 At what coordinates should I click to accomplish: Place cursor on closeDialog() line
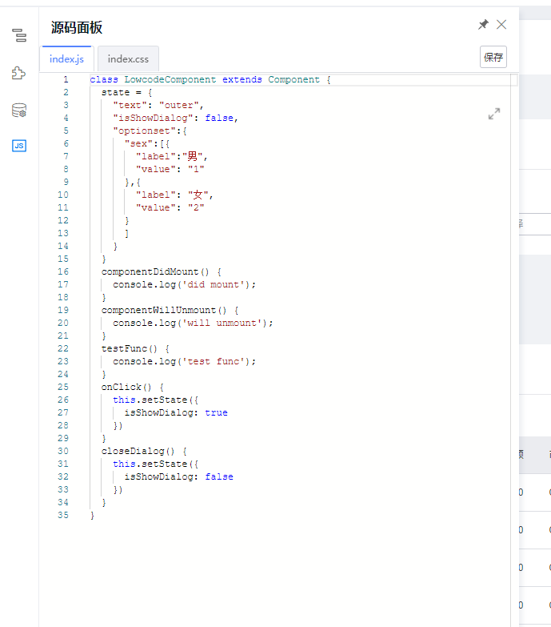click(144, 451)
